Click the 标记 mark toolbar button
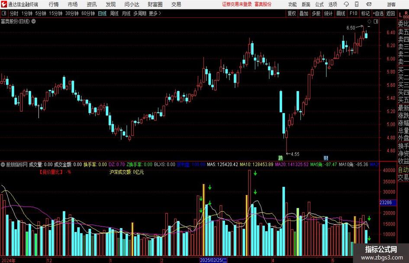 (365, 13)
